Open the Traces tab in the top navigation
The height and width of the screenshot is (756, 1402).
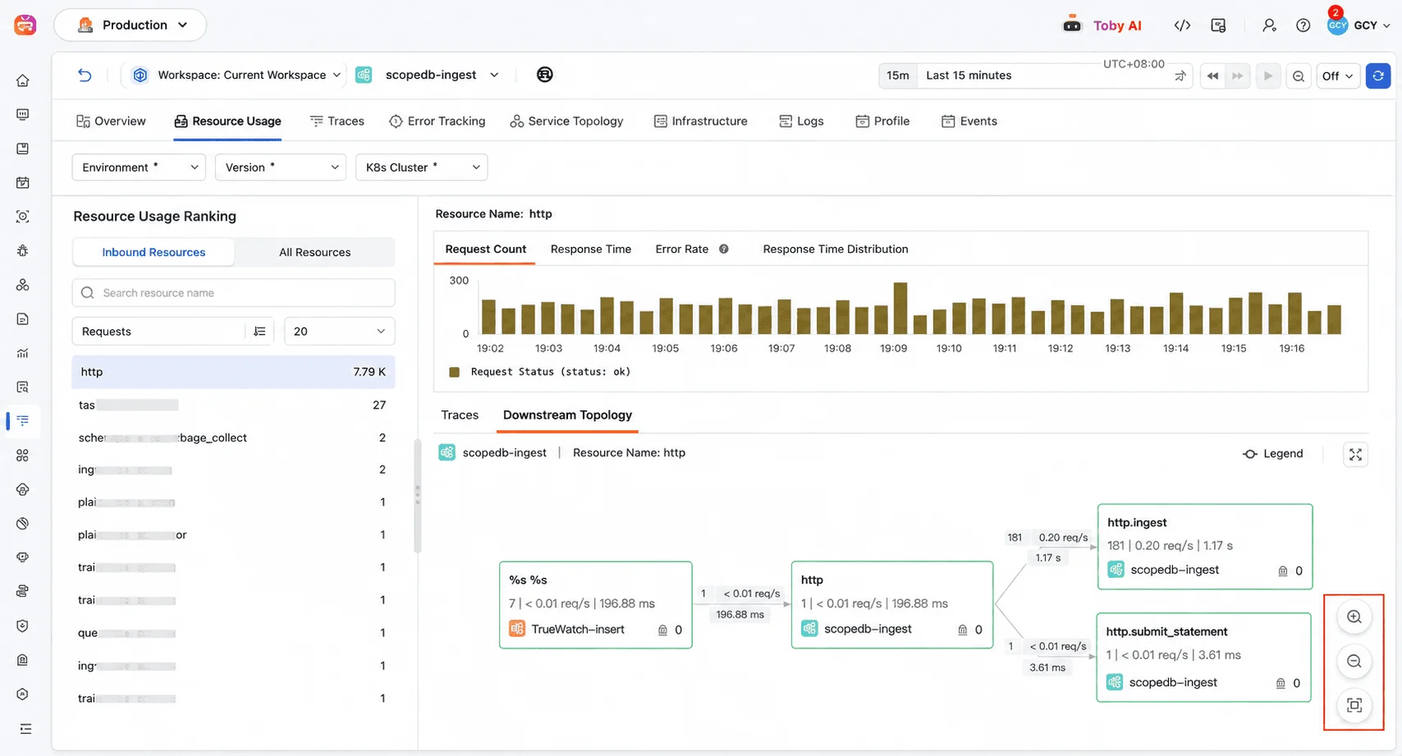(x=337, y=121)
